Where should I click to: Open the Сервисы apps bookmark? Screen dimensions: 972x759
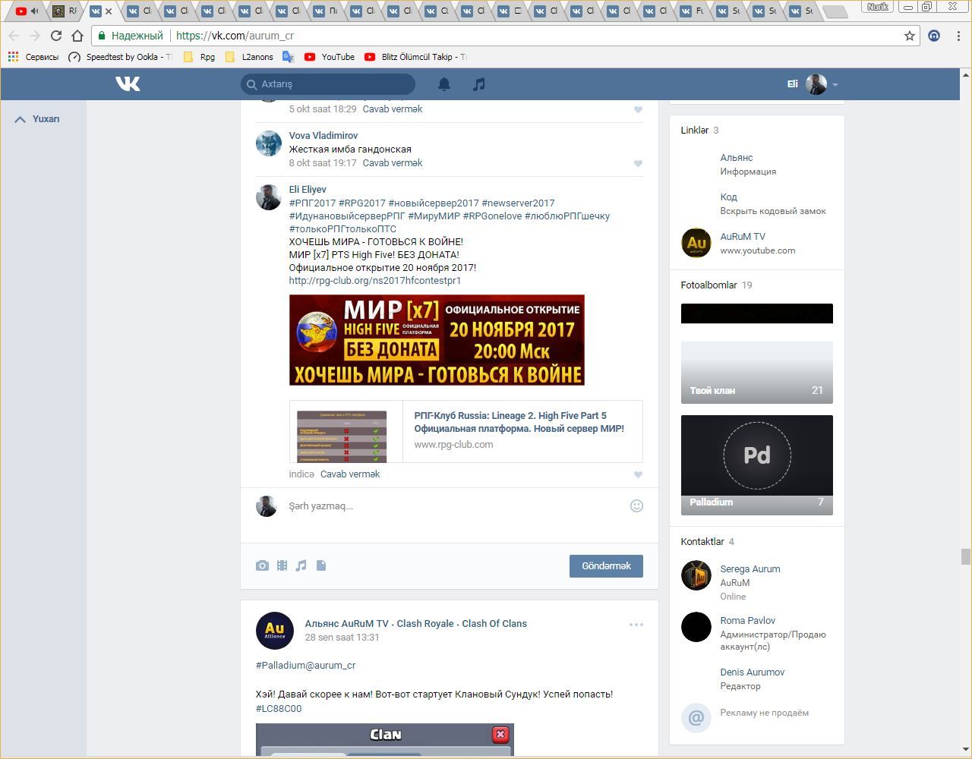pyautogui.click(x=33, y=57)
